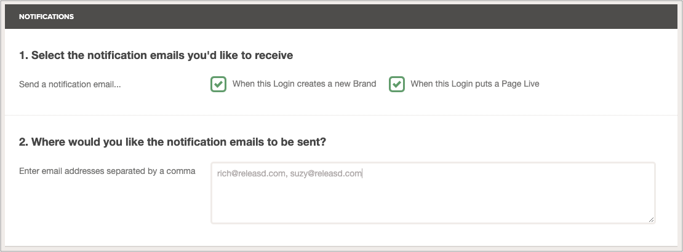Click the green checkmark beside new Brand

click(x=218, y=84)
